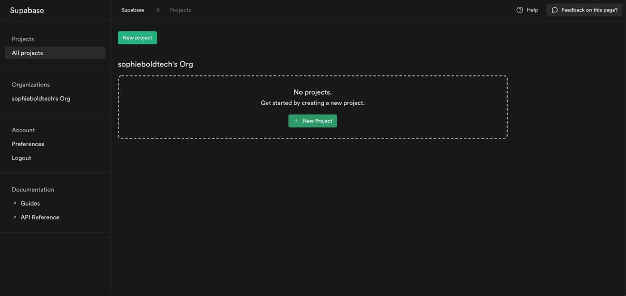Click the breadcrumb chevron separator
626x296 pixels.
click(x=158, y=10)
